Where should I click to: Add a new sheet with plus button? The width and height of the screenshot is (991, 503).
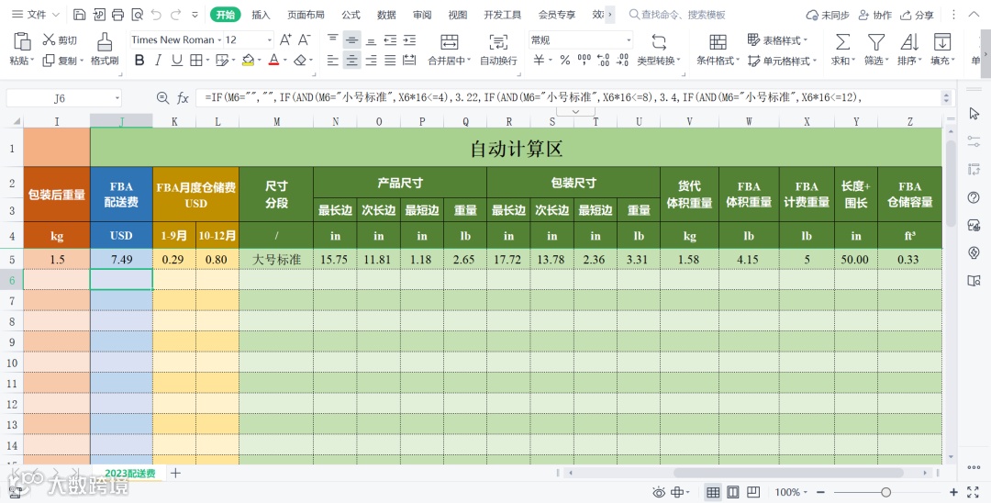[x=175, y=473]
